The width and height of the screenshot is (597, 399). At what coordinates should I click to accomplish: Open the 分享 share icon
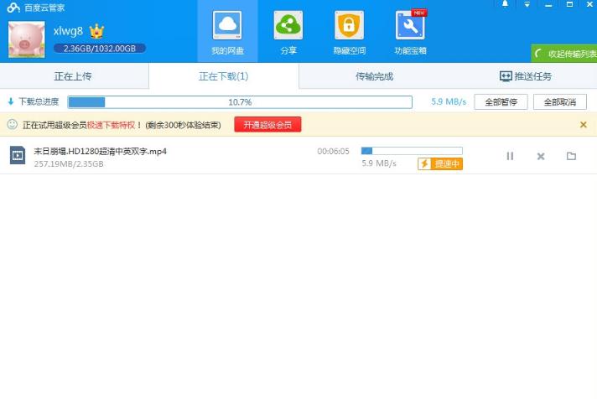(288, 26)
